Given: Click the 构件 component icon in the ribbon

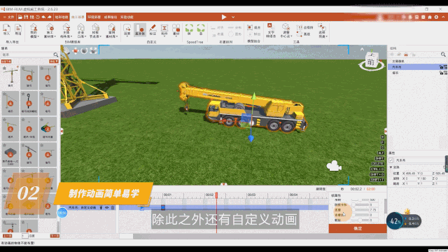Looking at the screenshot, I should [164, 29].
